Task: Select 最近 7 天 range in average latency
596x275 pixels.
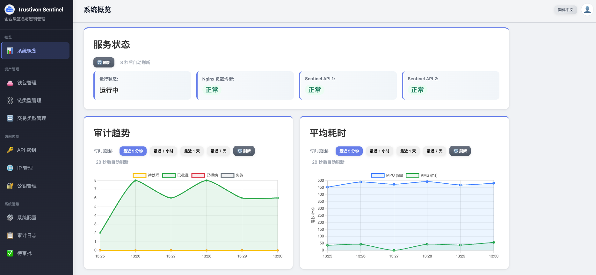Action: (x=434, y=151)
